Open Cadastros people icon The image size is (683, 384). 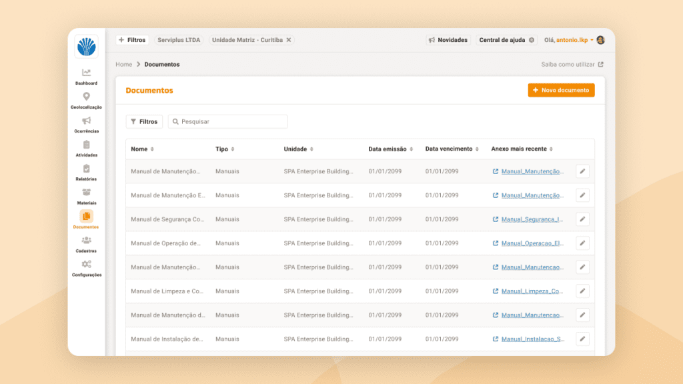pos(86,240)
